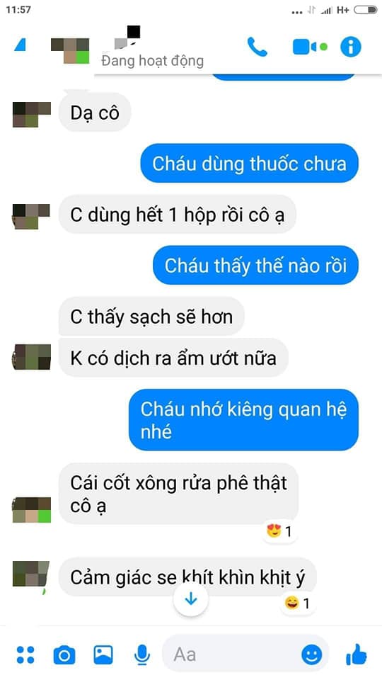Tap the "C thấy sạch sẽ hơn" message
The height and width of the screenshot is (680, 382).
pyautogui.click(x=151, y=317)
